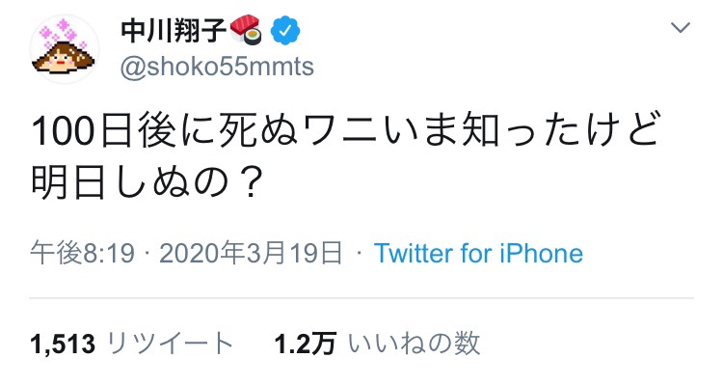Click the second line 明日しぬの？
723x386 pixels.
tap(147, 181)
